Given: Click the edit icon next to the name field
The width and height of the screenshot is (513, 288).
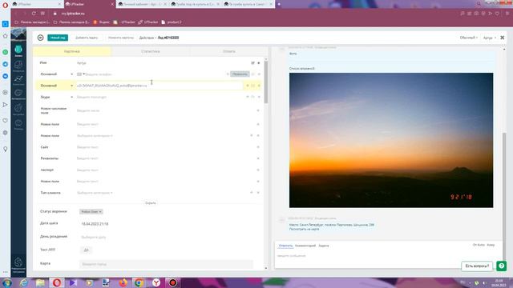Looking at the screenshot, I should (252, 62).
